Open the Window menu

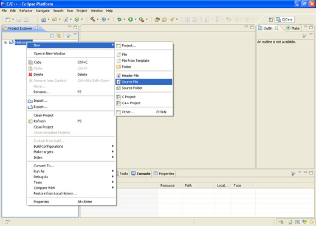pyautogui.click(x=97, y=11)
